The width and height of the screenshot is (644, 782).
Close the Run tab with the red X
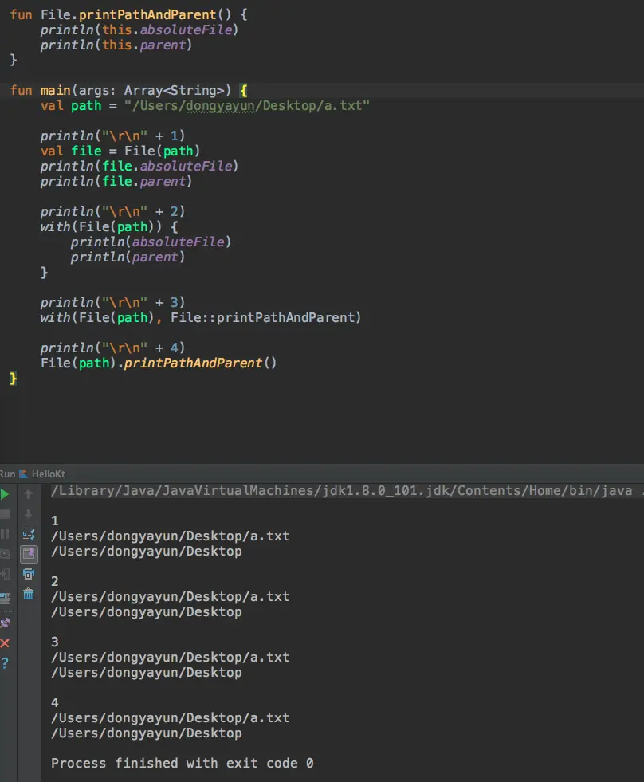pos(5,642)
